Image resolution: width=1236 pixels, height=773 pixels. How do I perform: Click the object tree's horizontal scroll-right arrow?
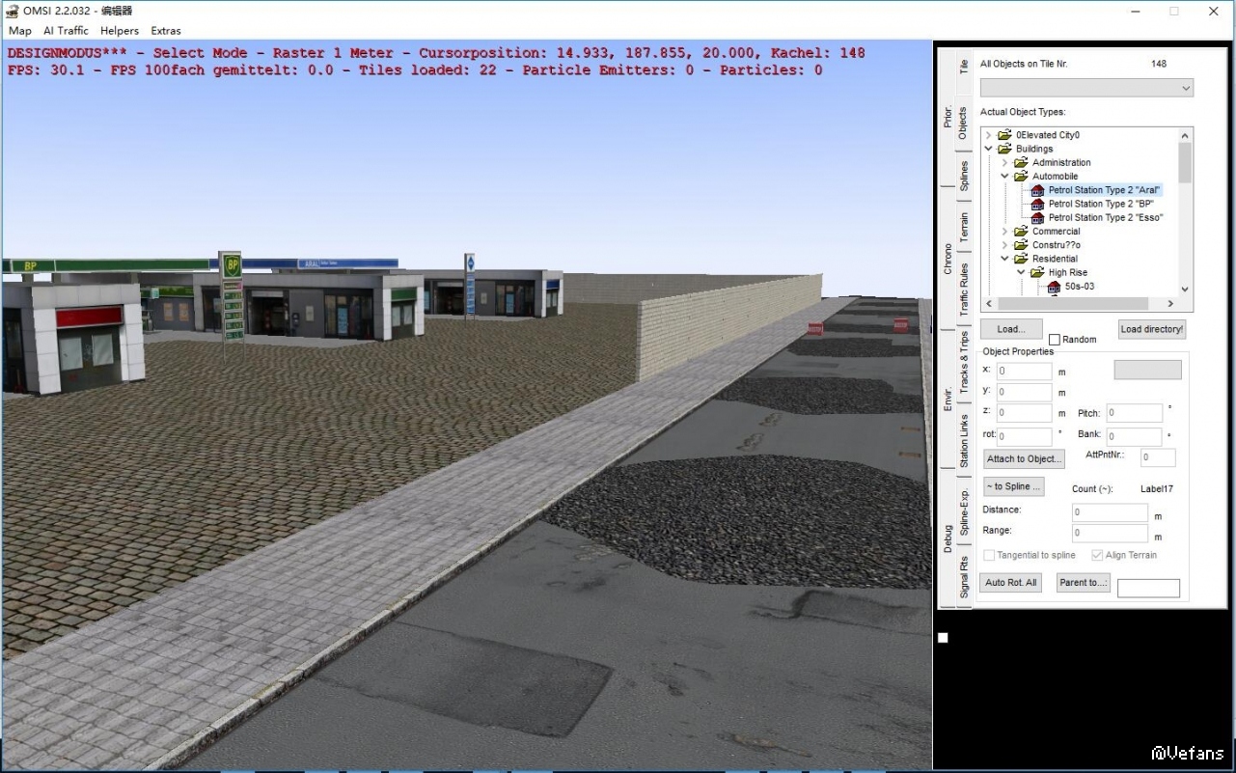pos(1169,304)
